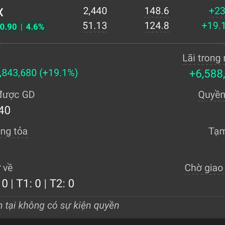Click the T2: 0 pending settlement value
The height and width of the screenshot is (225, 225).
click(x=62, y=183)
